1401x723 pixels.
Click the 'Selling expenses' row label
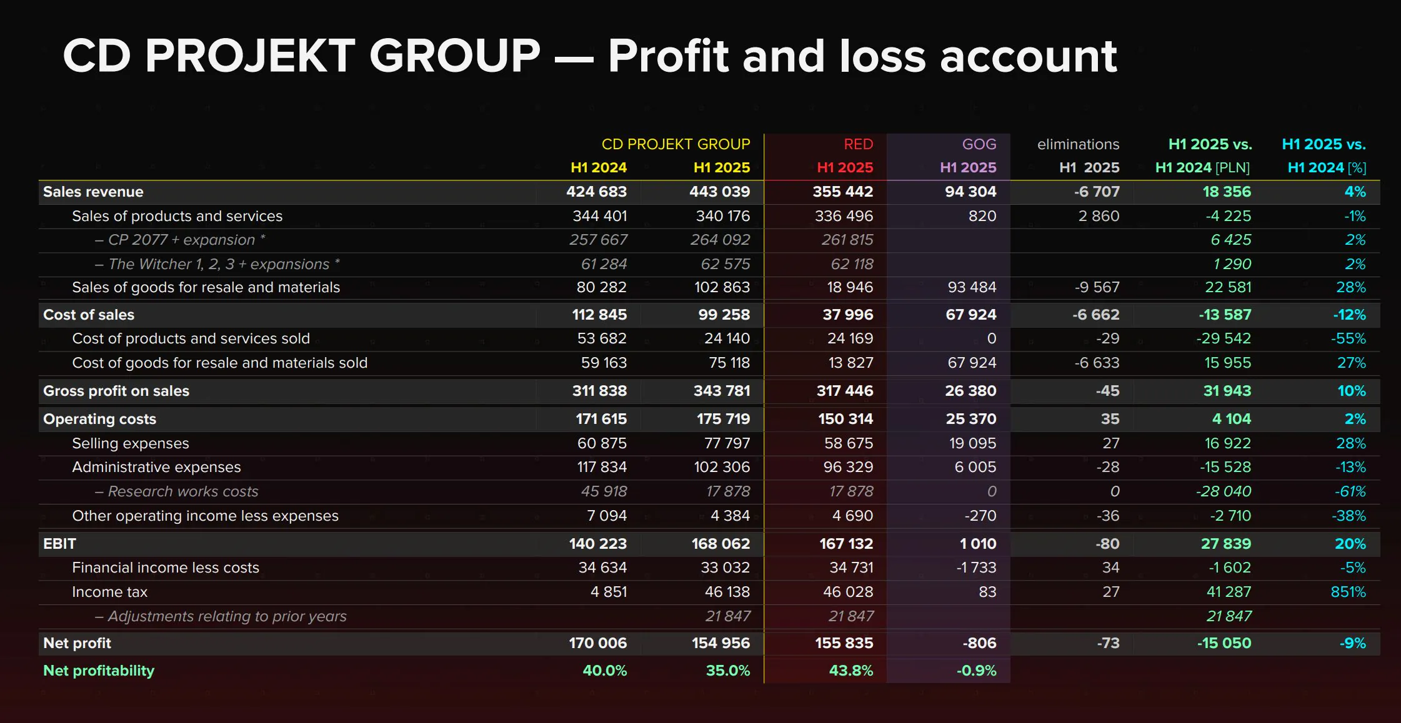[130, 443]
